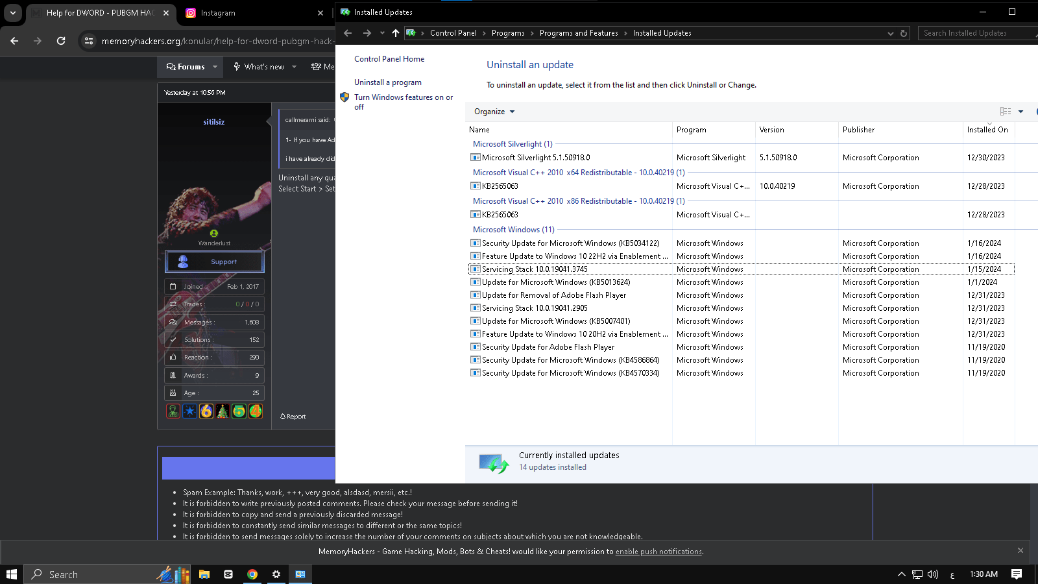Select Security Update KB4570334 row
The width and height of the screenshot is (1038, 584).
pos(742,373)
